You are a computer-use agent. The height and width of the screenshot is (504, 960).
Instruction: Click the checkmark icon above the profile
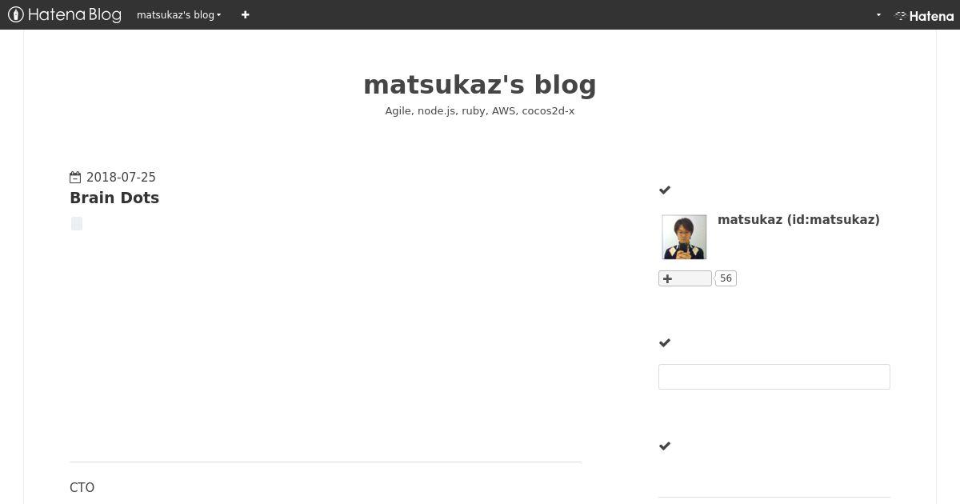(x=664, y=190)
